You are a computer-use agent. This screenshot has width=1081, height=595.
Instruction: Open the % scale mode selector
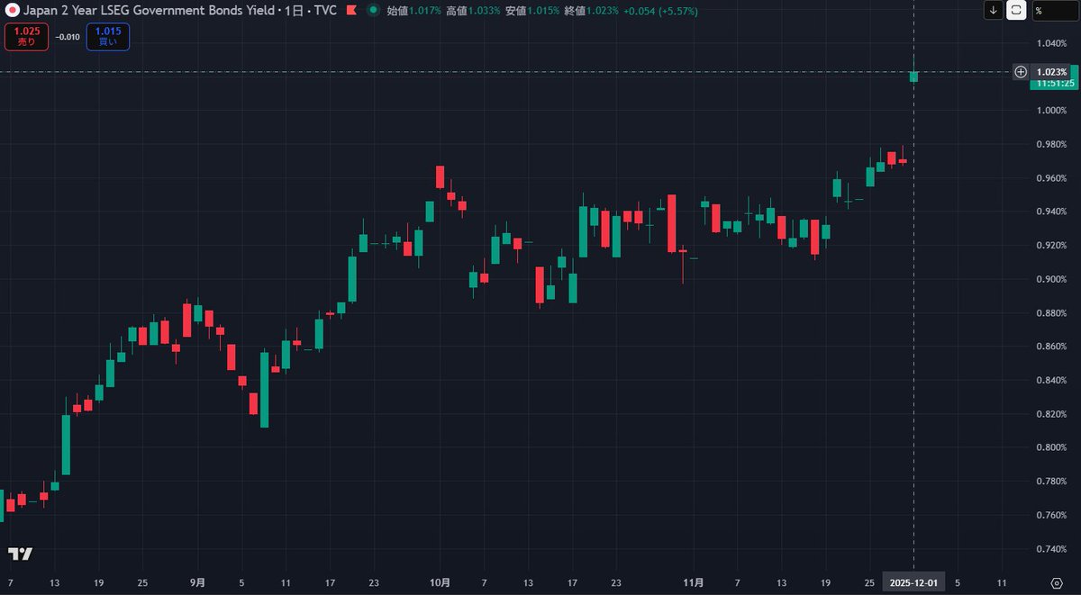click(x=1054, y=10)
